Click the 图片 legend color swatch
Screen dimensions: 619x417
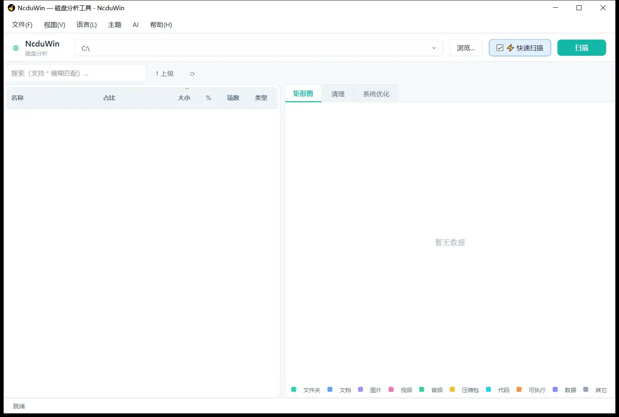(360, 390)
